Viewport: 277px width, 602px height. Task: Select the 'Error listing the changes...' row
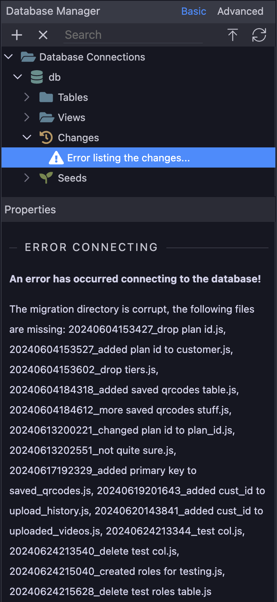[138, 157]
